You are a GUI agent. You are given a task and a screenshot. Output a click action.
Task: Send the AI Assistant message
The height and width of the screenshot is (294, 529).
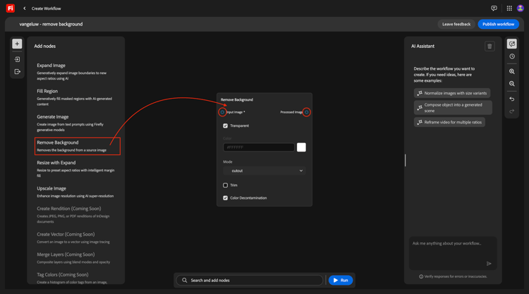pyautogui.click(x=489, y=264)
